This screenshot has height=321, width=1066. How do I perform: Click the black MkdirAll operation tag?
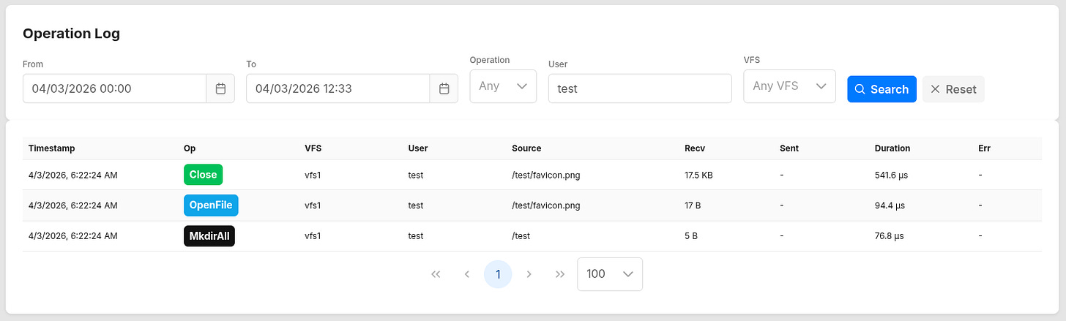209,236
